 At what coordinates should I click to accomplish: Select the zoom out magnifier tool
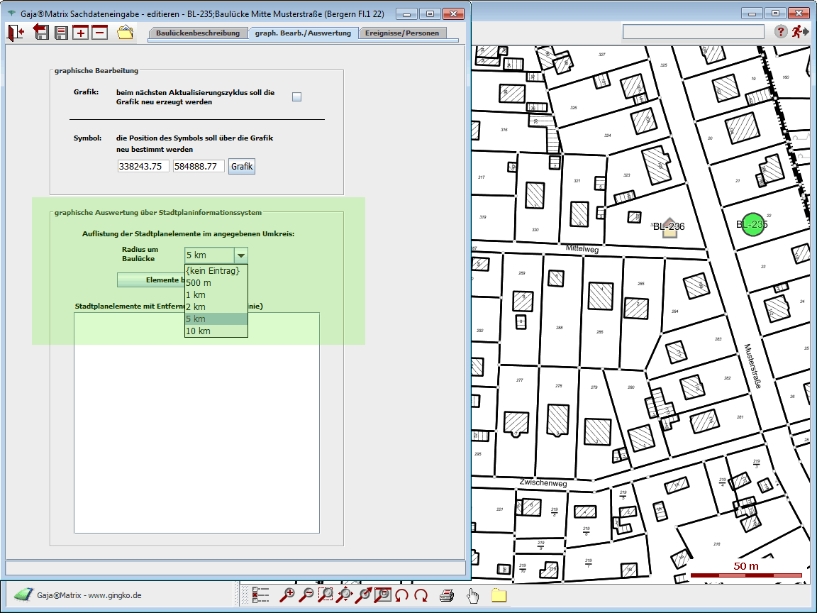(x=306, y=595)
